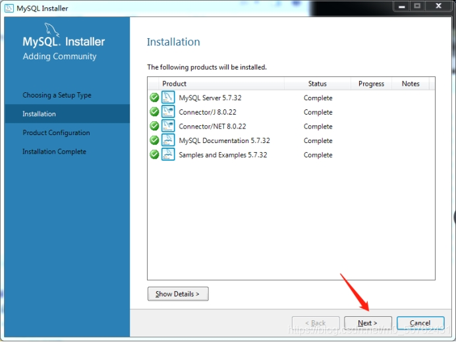Click the Status column header

click(x=318, y=84)
